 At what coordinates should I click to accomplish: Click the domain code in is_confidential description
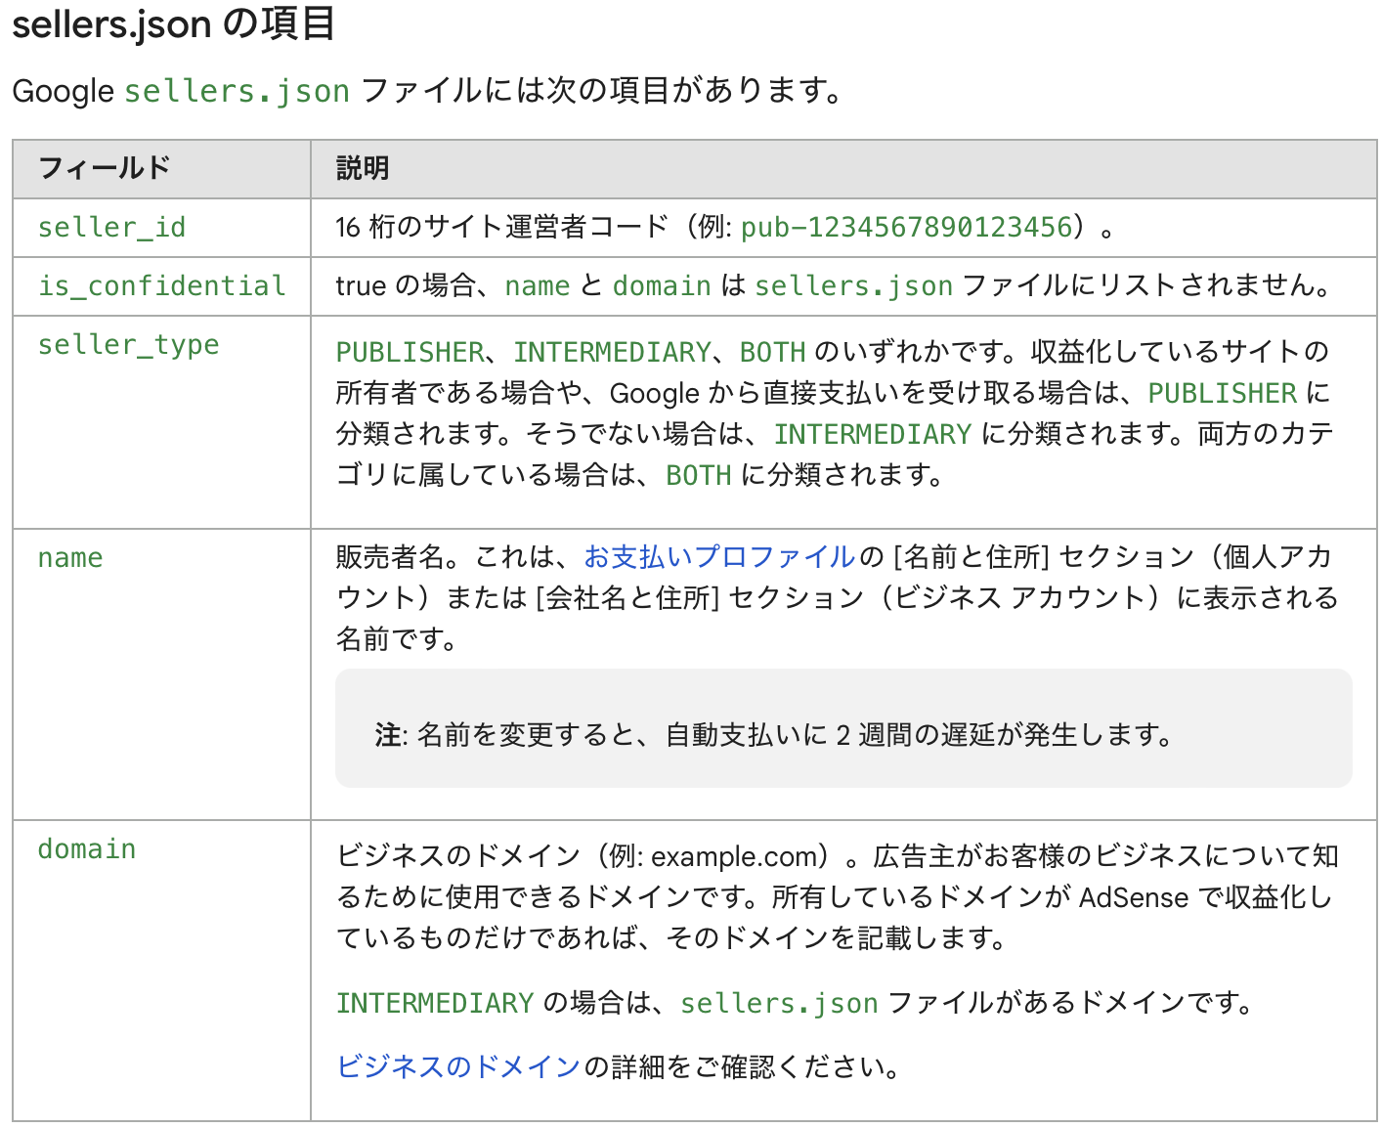click(x=662, y=286)
